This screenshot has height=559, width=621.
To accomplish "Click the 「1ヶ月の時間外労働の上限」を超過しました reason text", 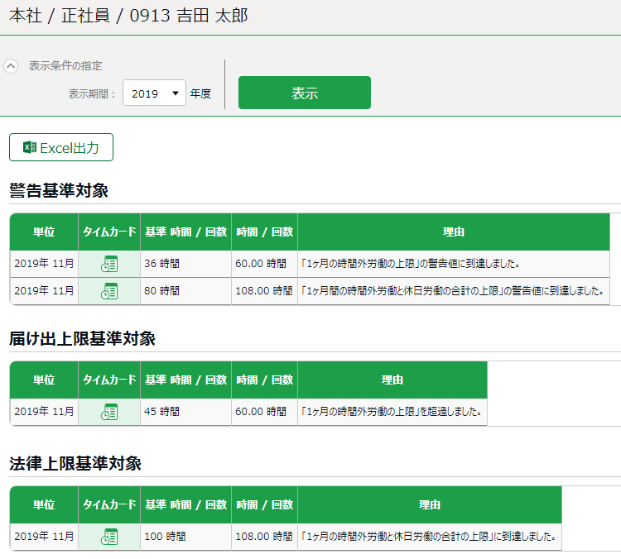I will 392,412.
